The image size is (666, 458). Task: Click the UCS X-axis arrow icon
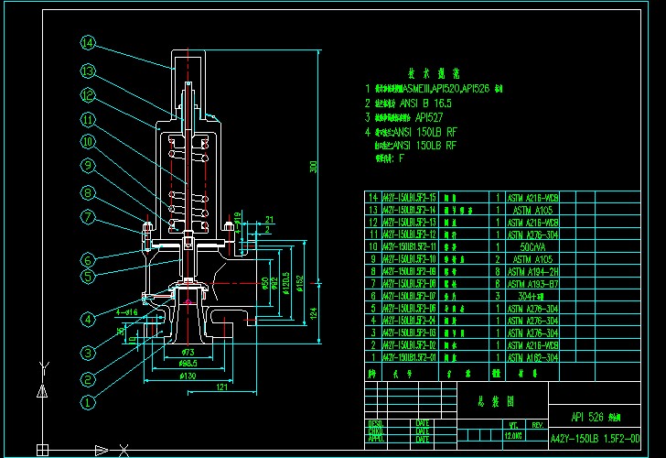tap(102, 449)
